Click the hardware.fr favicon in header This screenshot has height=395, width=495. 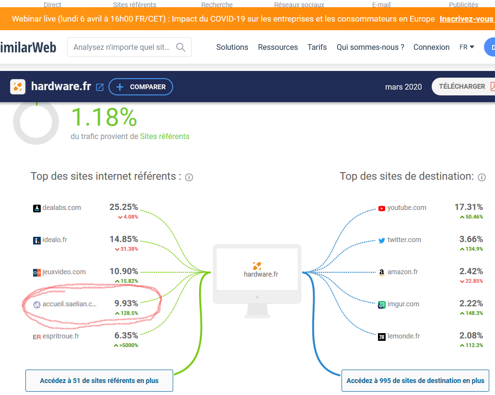18,86
